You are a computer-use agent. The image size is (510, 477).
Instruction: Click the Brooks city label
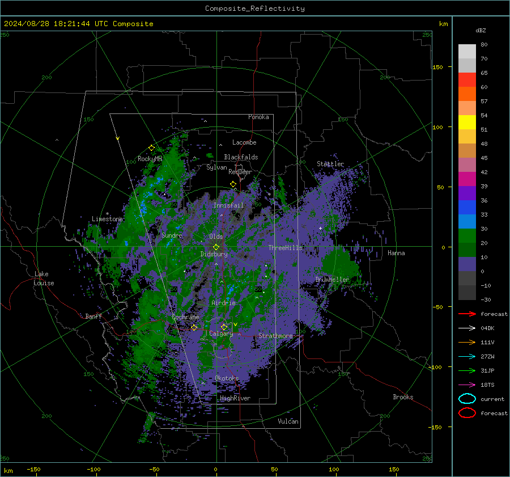click(x=403, y=397)
